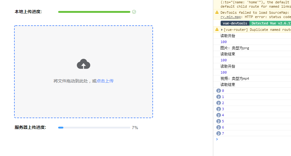The image size is (291, 156).
Task: Expand the vue-router Duplicate named routes warning
Action: click(x=222, y=30)
